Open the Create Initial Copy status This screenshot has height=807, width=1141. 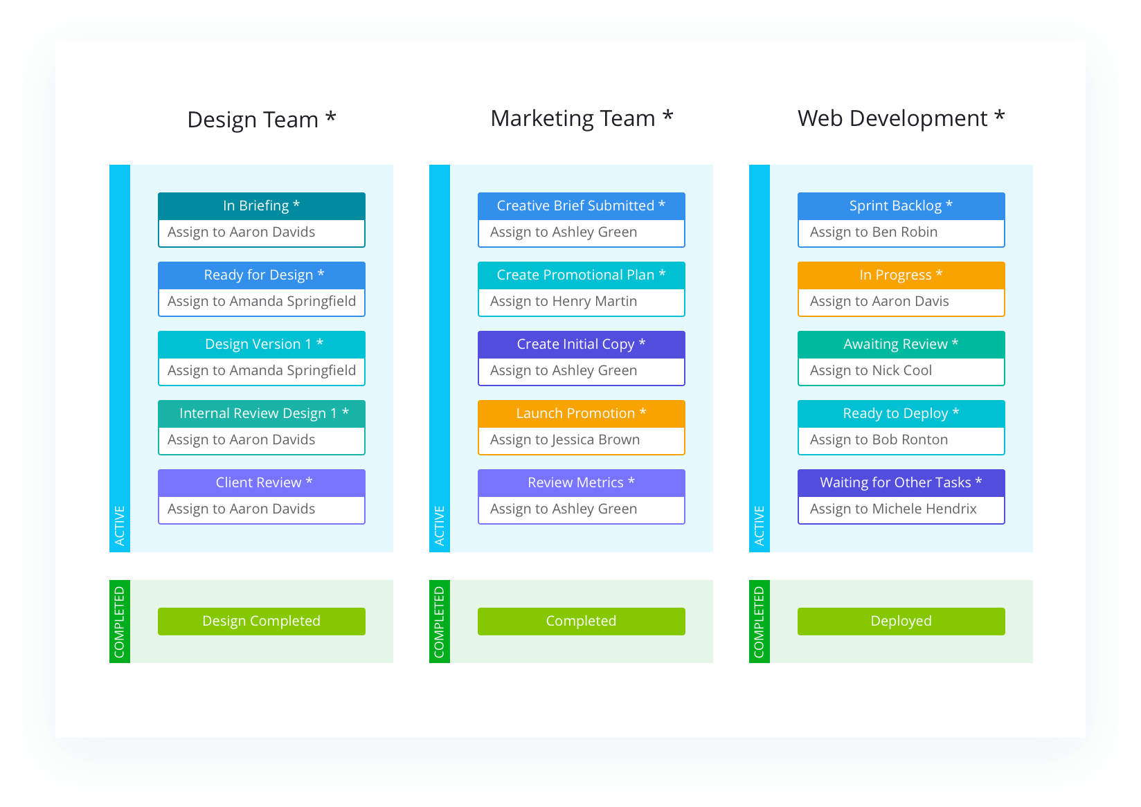[x=581, y=344]
